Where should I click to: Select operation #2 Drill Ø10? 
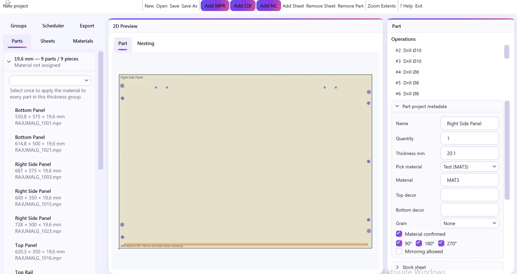click(x=408, y=50)
